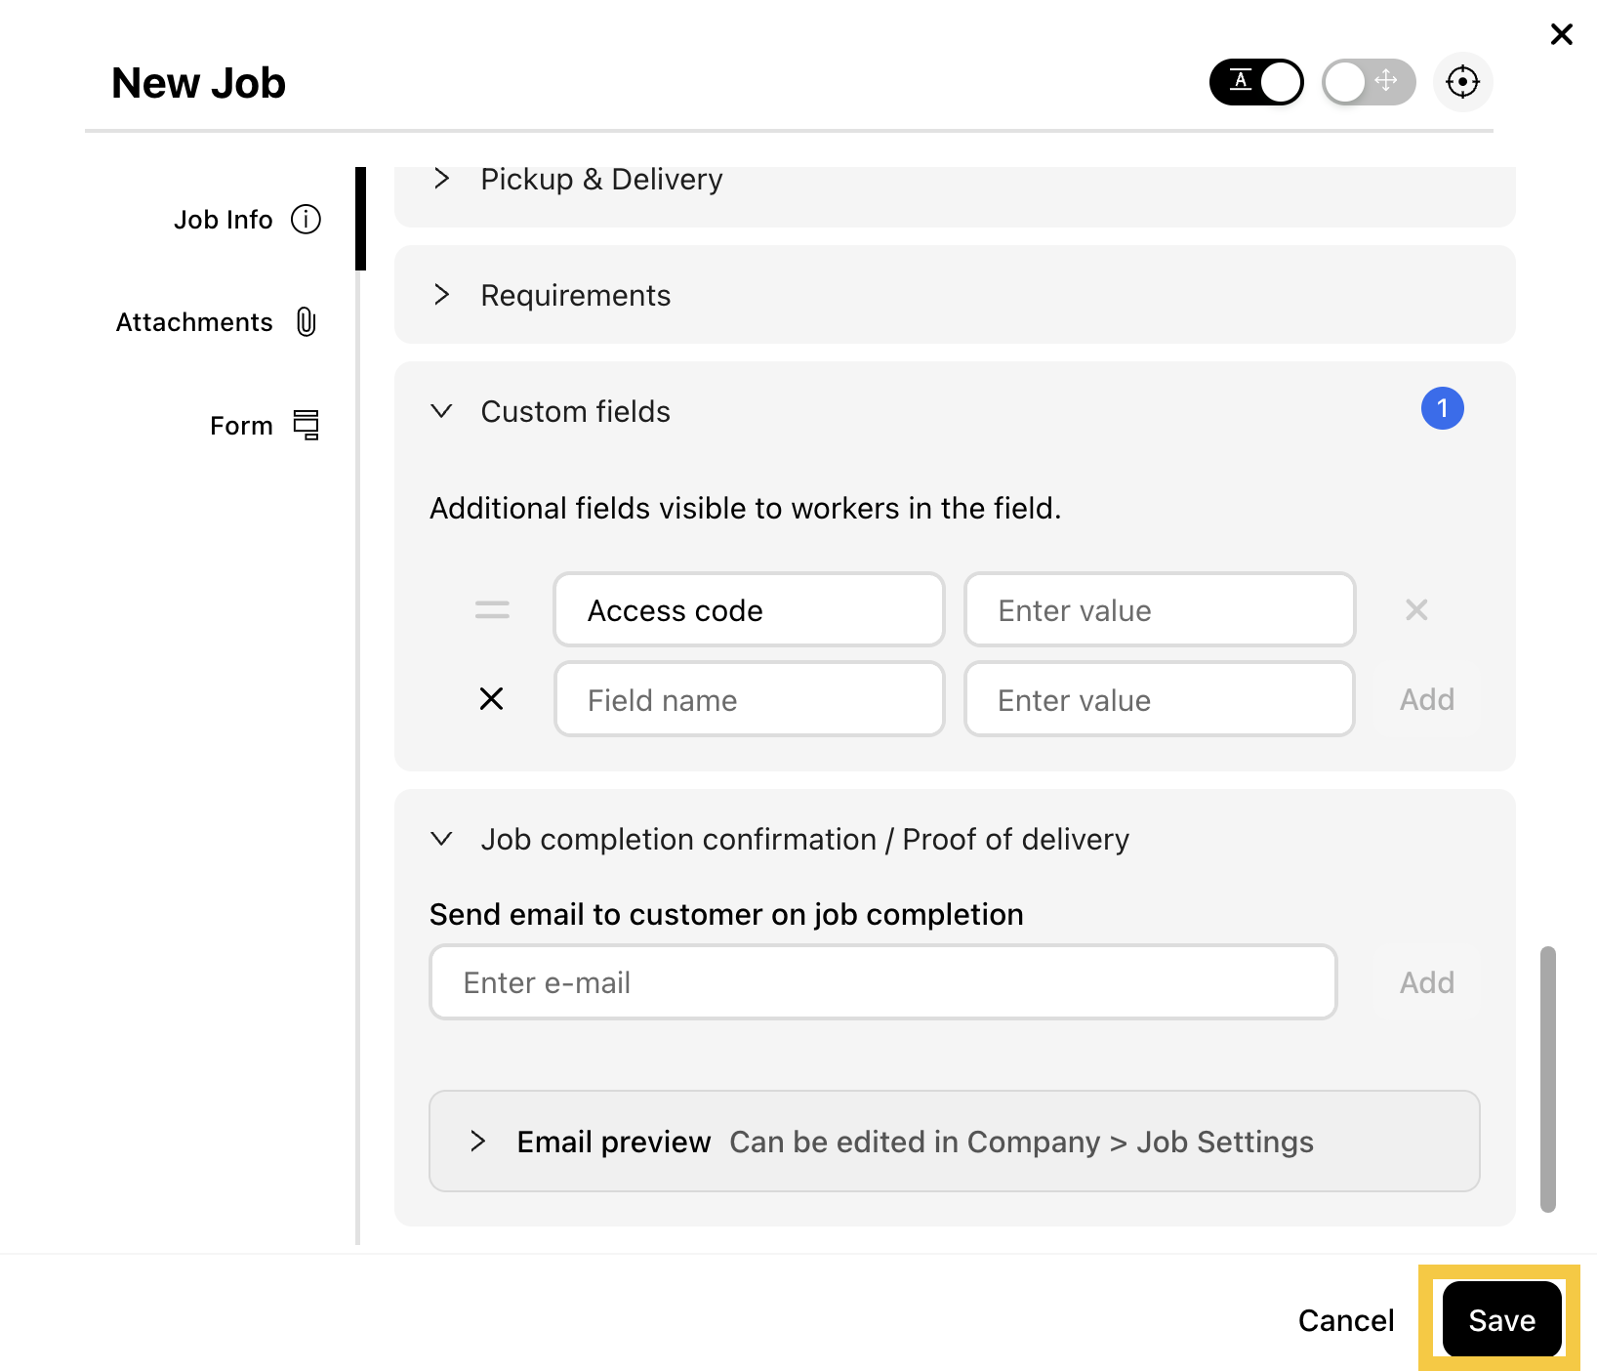Click the Save button
This screenshot has width=1597, height=1371.
1501,1320
